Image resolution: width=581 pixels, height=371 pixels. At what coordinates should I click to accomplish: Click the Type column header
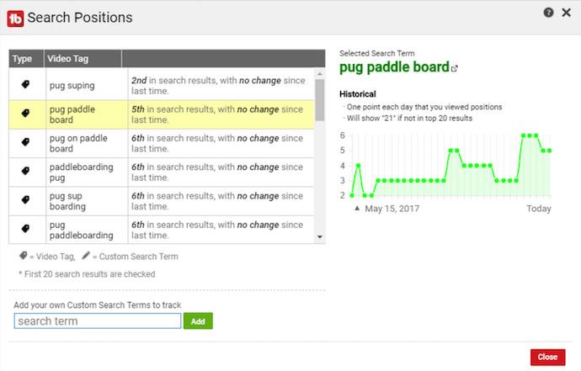click(x=23, y=59)
